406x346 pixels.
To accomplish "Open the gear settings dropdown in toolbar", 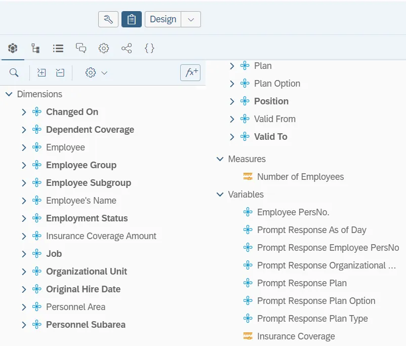I will point(96,73).
